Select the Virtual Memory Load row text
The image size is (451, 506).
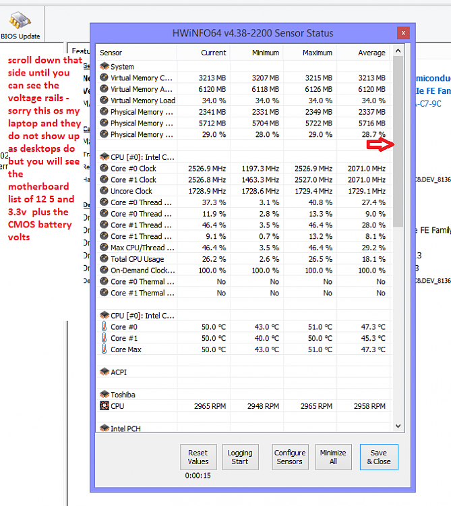click(143, 101)
